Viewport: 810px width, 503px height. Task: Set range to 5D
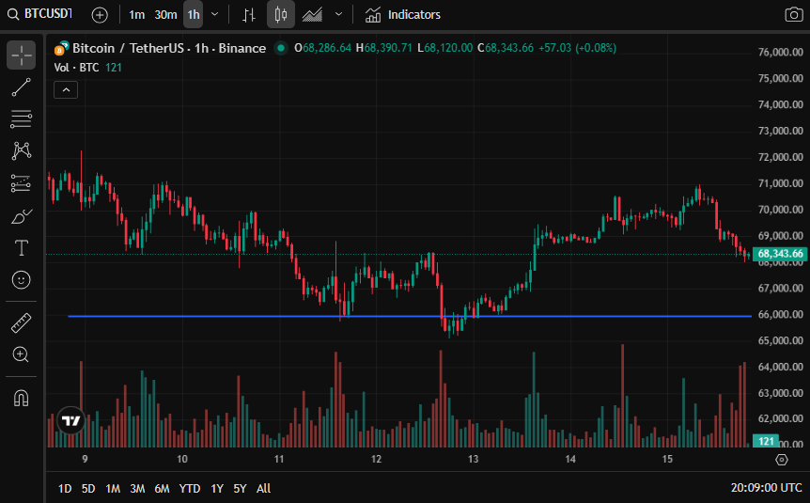click(x=88, y=489)
